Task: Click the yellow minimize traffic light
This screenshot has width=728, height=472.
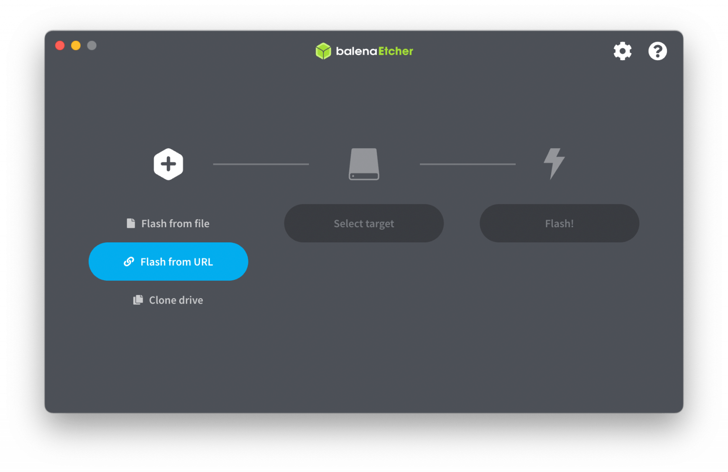Action: [76, 45]
